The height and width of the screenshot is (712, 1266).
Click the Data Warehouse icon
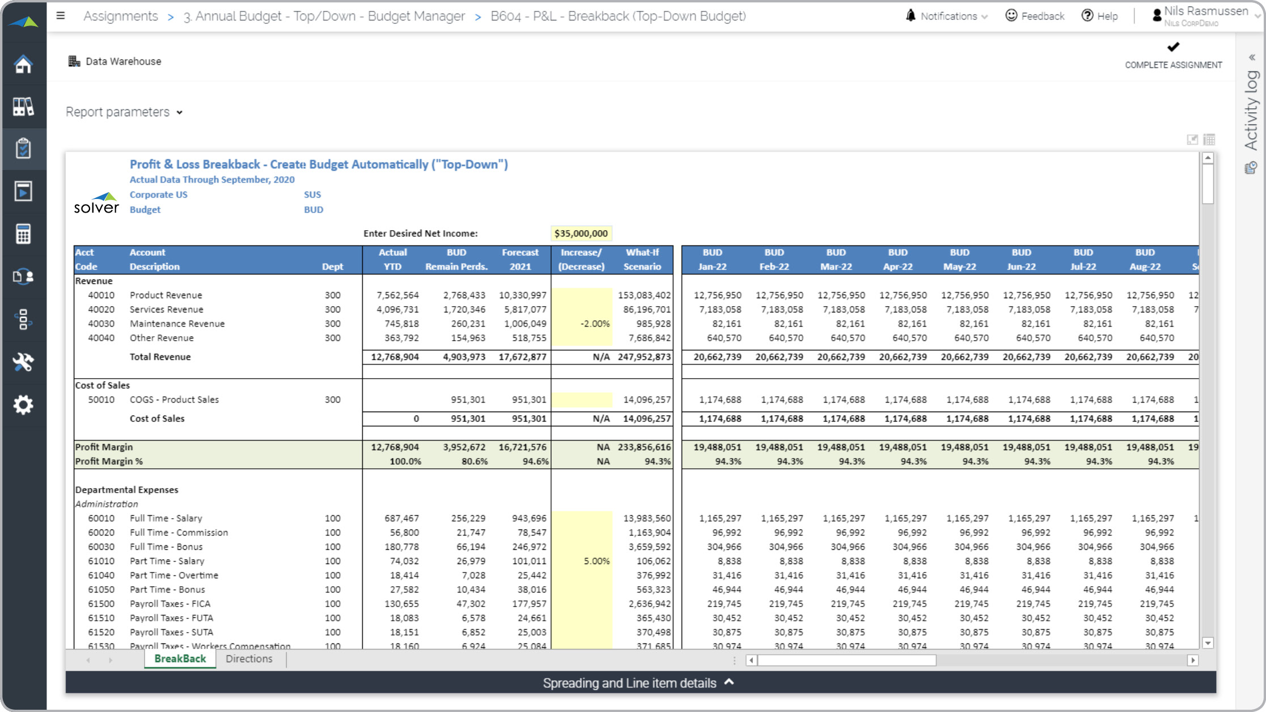[74, 60]
